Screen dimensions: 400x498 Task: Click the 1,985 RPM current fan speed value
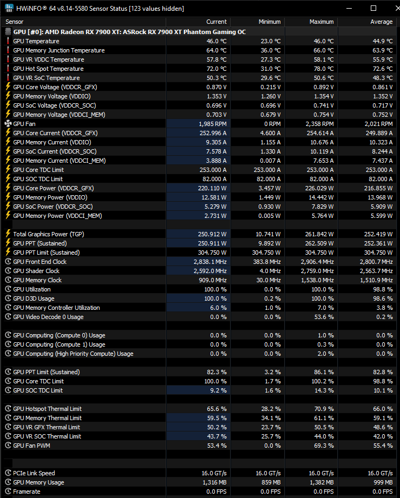click(213, 124)
